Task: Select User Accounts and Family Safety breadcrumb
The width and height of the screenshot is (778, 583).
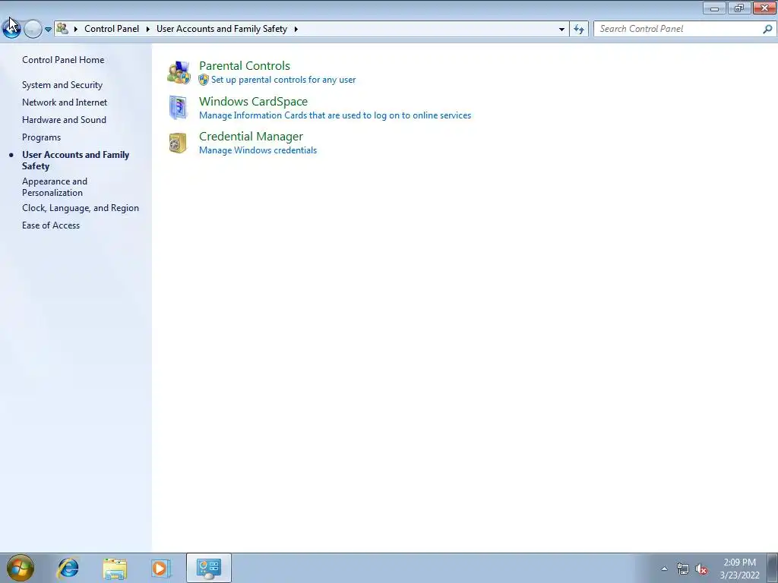Action: click(x=222, y=29)
